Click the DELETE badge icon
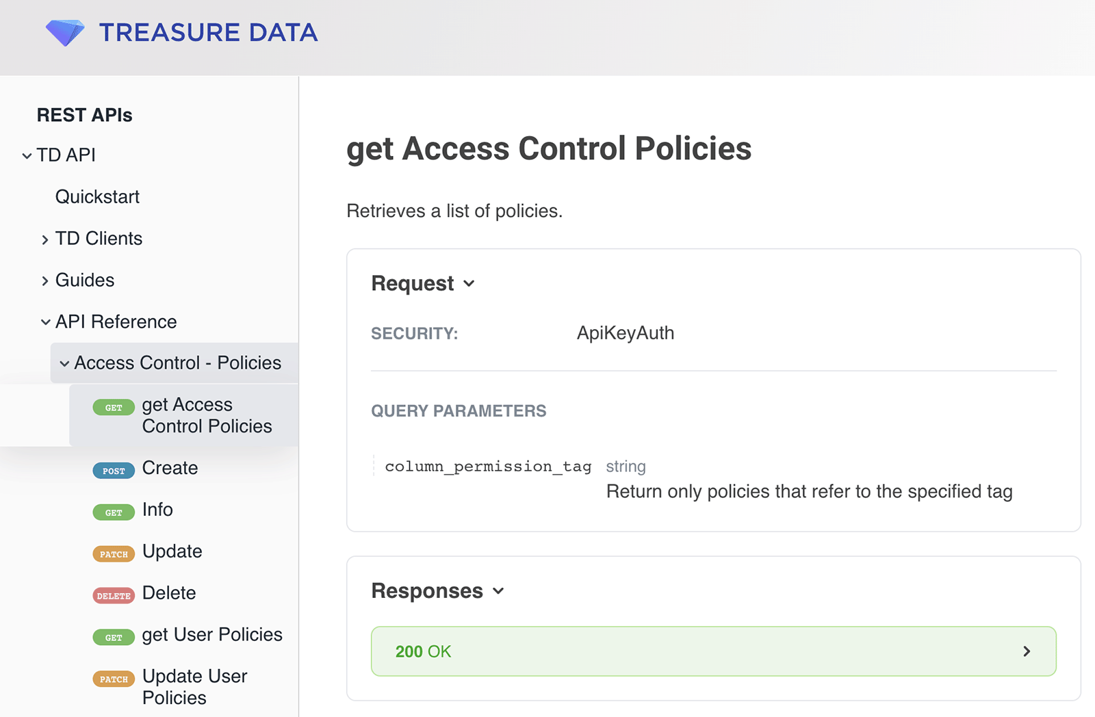This screenshot has height=717, width=1095. tap(114, 597)
